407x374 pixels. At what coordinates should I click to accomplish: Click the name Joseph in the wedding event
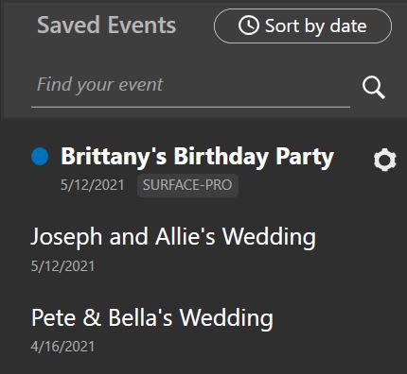tap(66, 237)
